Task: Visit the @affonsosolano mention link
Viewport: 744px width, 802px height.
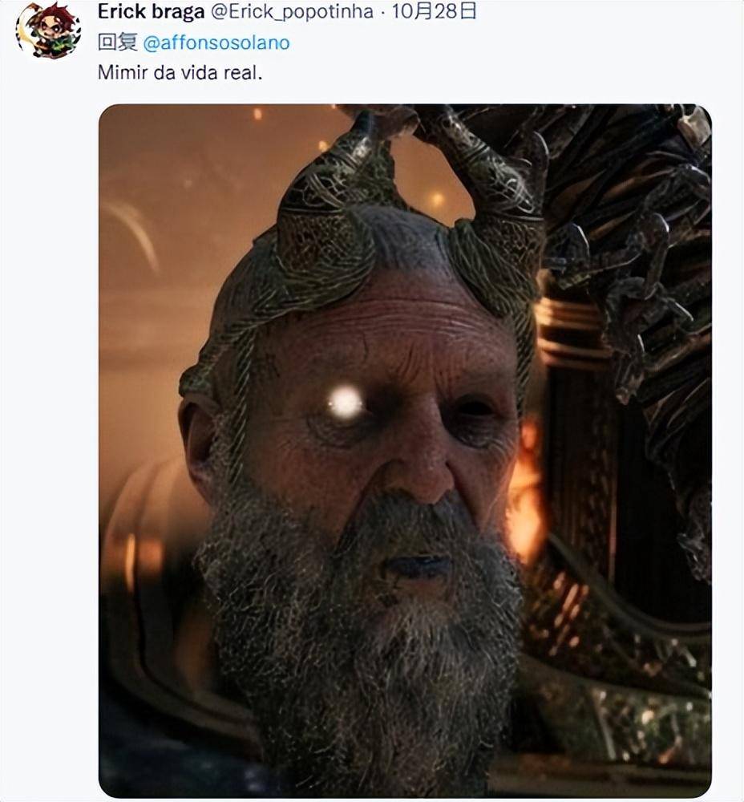Action: click(x=216, y=43)
